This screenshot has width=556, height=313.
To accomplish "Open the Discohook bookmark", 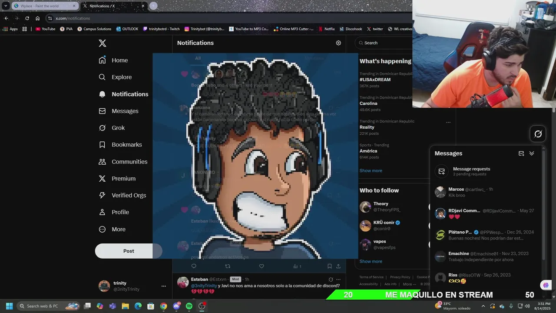I will click(351, 29).
